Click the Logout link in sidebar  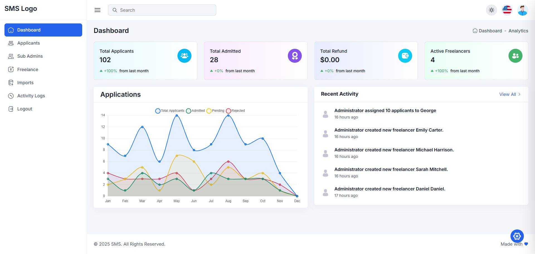[25, 109]
